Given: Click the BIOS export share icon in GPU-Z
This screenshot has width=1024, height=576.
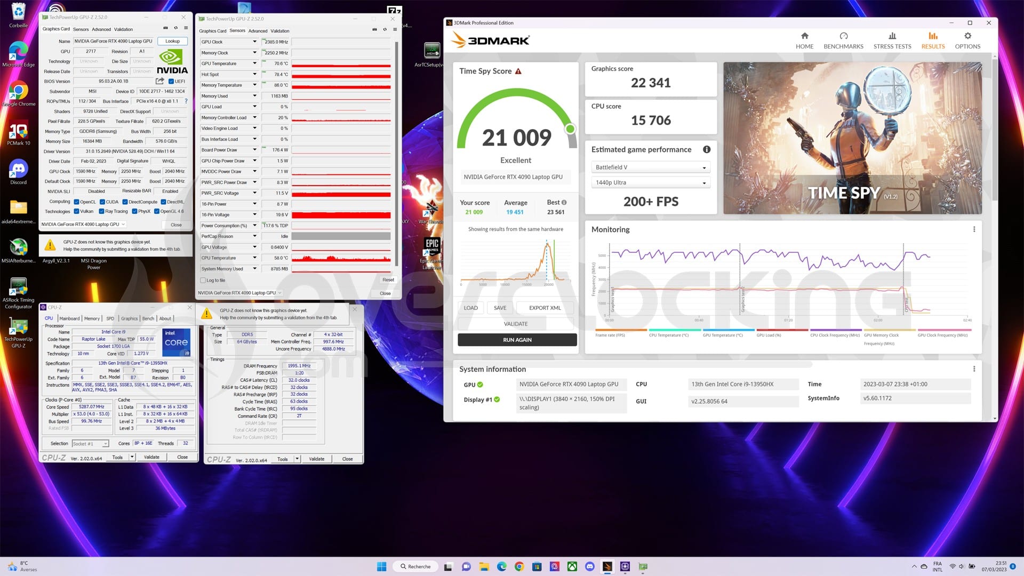Looking at the screenshot, I should (x=159, y=81).
